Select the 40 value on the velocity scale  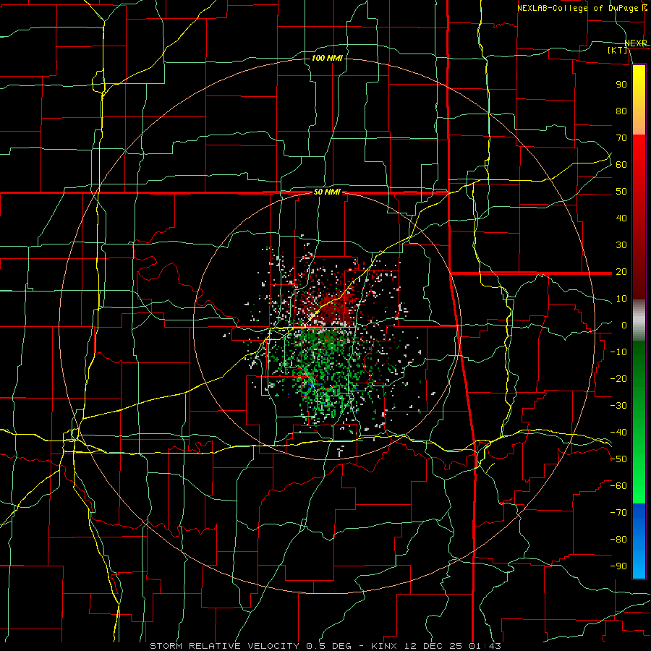621,218
